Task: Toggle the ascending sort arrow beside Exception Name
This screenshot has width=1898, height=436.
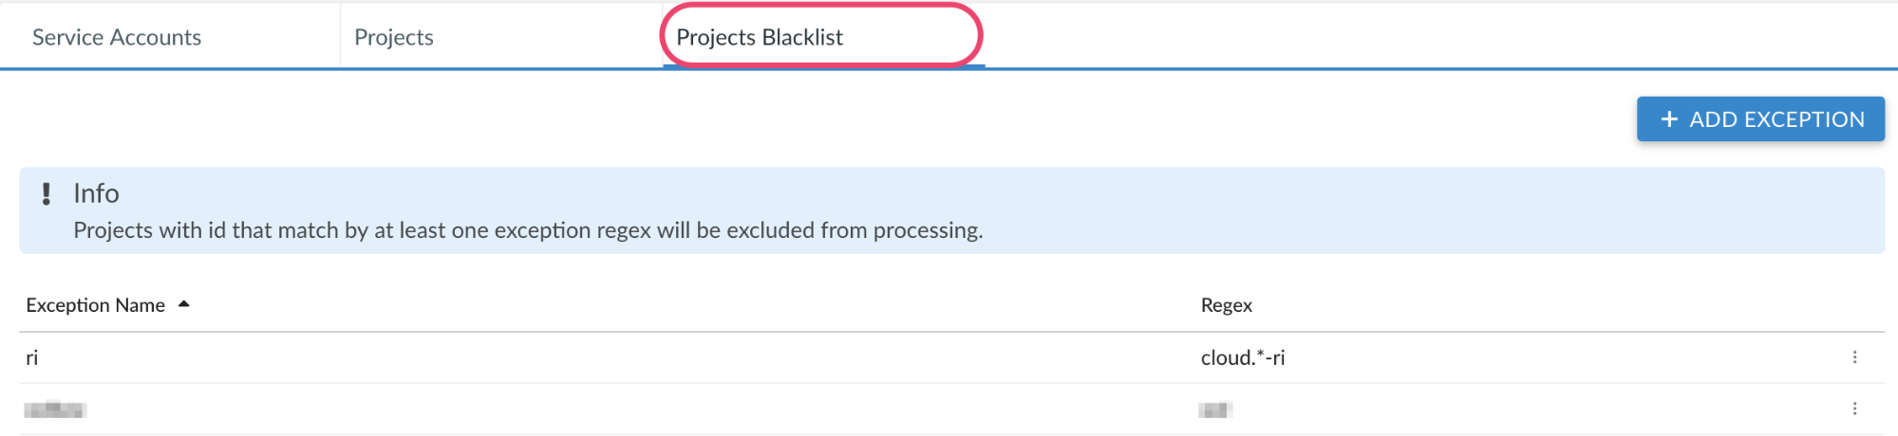Action: (184, 304)
